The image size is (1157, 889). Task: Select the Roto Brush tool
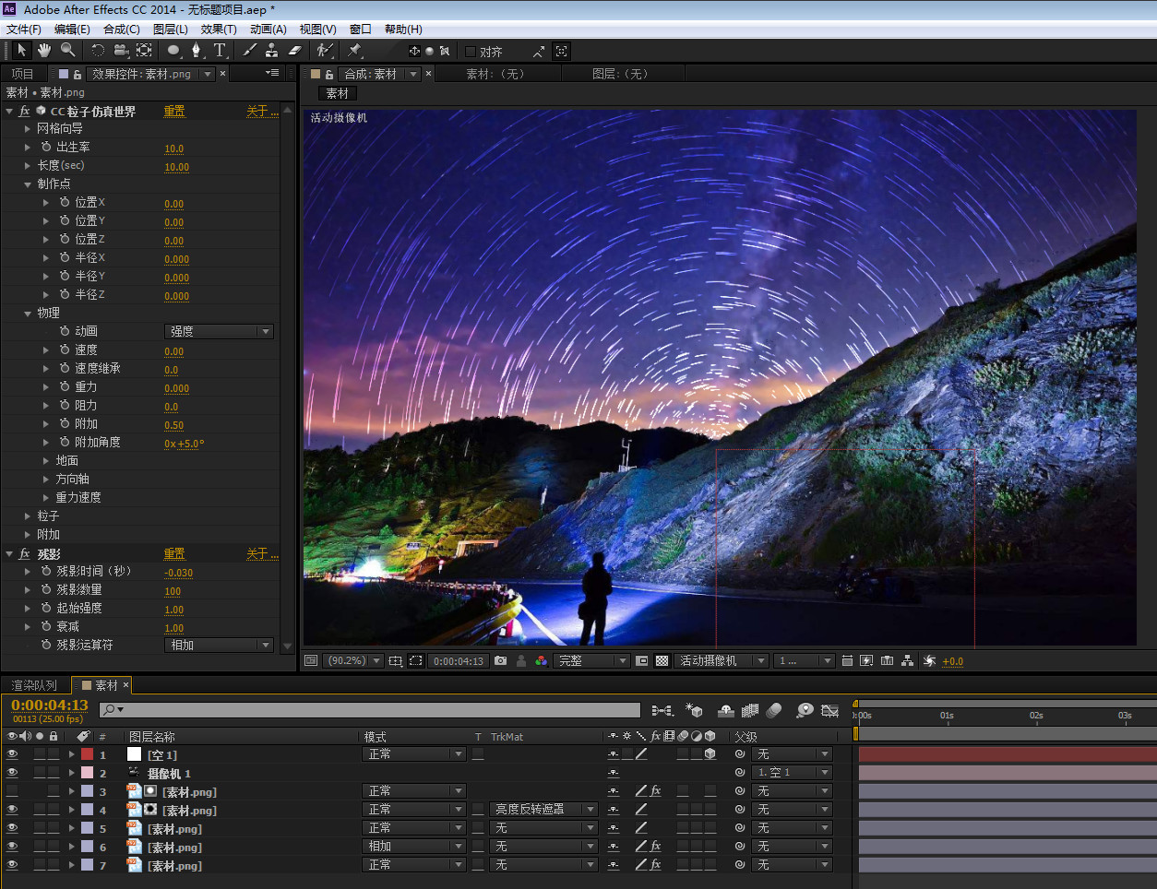click(x=325, y=51)
